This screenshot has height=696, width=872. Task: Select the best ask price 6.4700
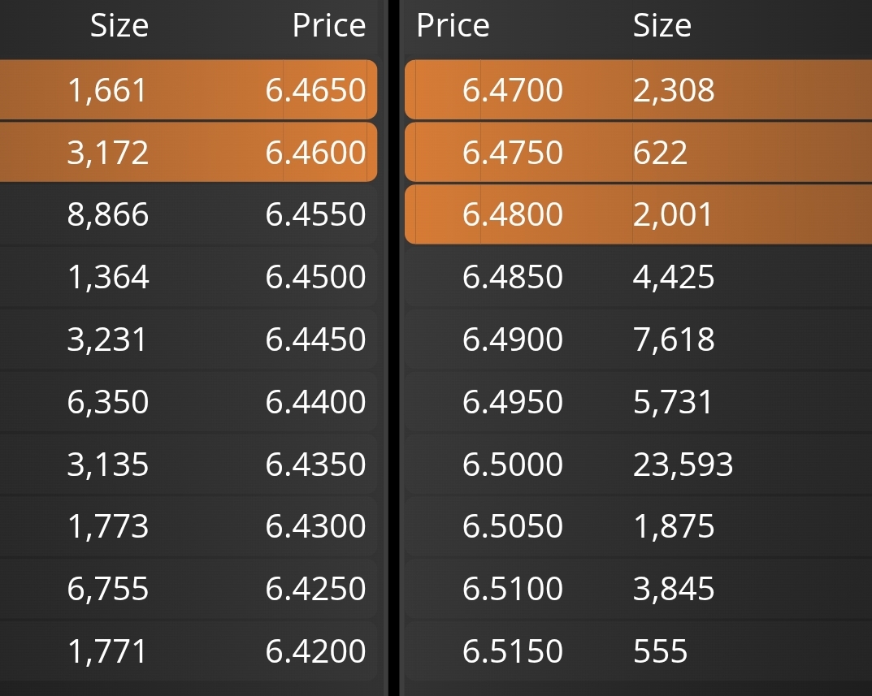[512, 90]
